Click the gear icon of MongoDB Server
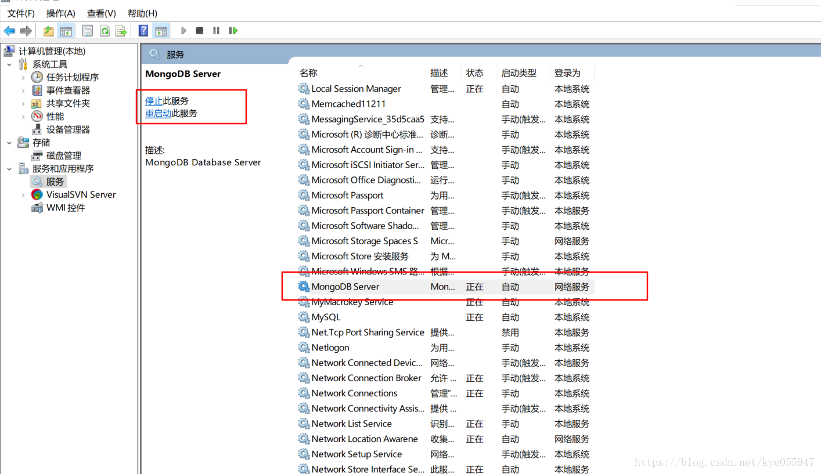 (304, 287)
